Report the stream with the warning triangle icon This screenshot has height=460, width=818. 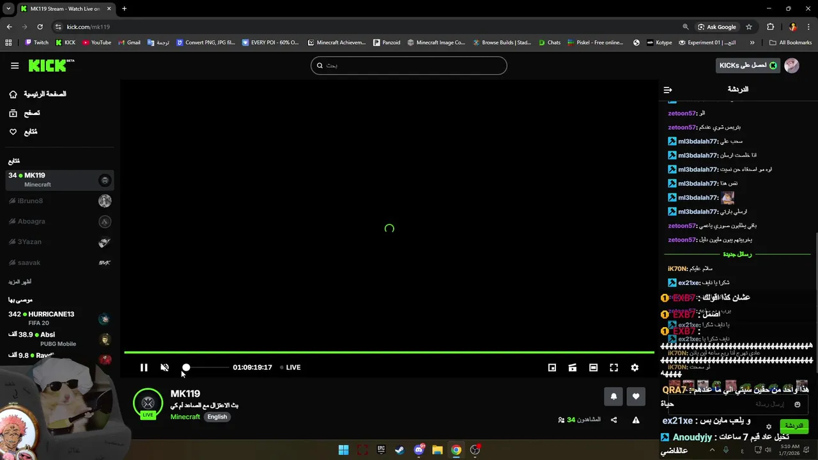point(636,420)
